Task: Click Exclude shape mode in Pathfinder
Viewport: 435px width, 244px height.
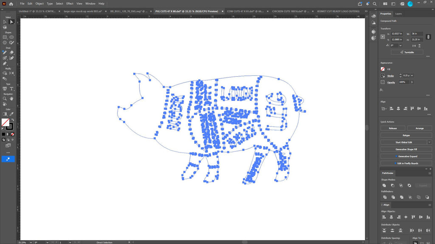Action: (x=409, y=186)
